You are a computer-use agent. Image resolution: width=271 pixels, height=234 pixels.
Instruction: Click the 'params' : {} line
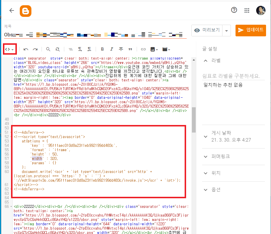pyautogui.click(x=43, y=163)
